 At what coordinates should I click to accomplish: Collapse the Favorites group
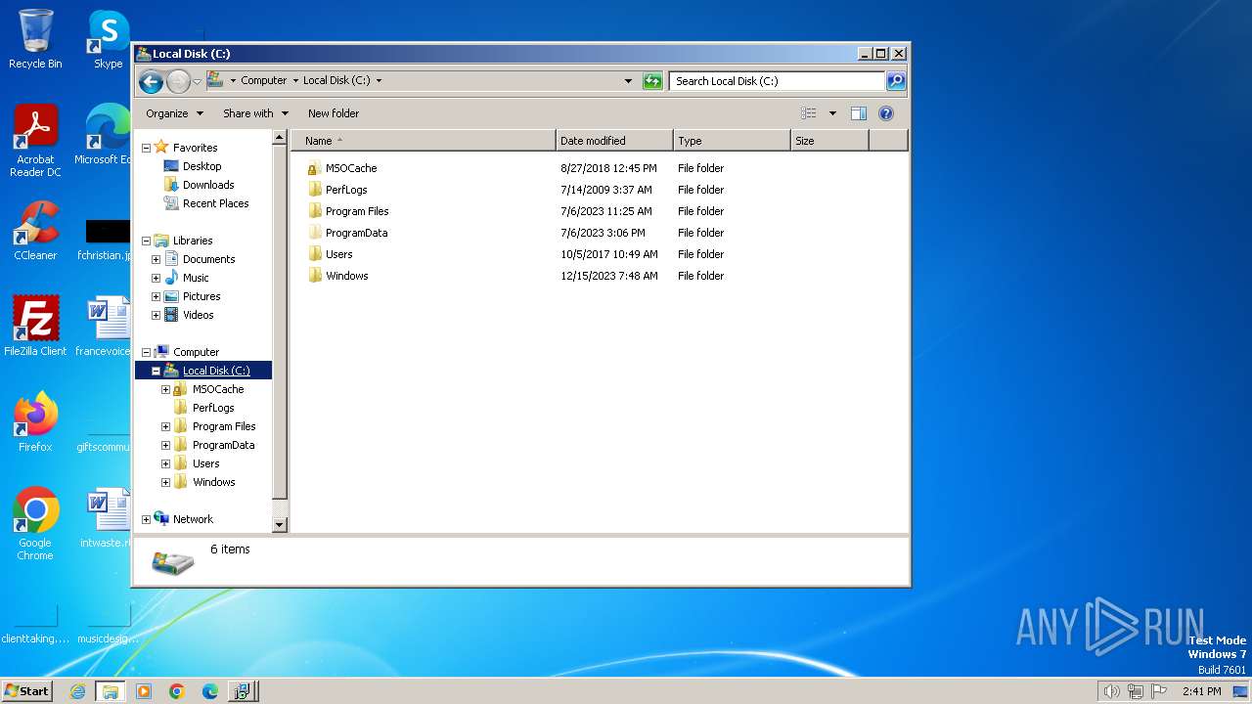point(146,148)
